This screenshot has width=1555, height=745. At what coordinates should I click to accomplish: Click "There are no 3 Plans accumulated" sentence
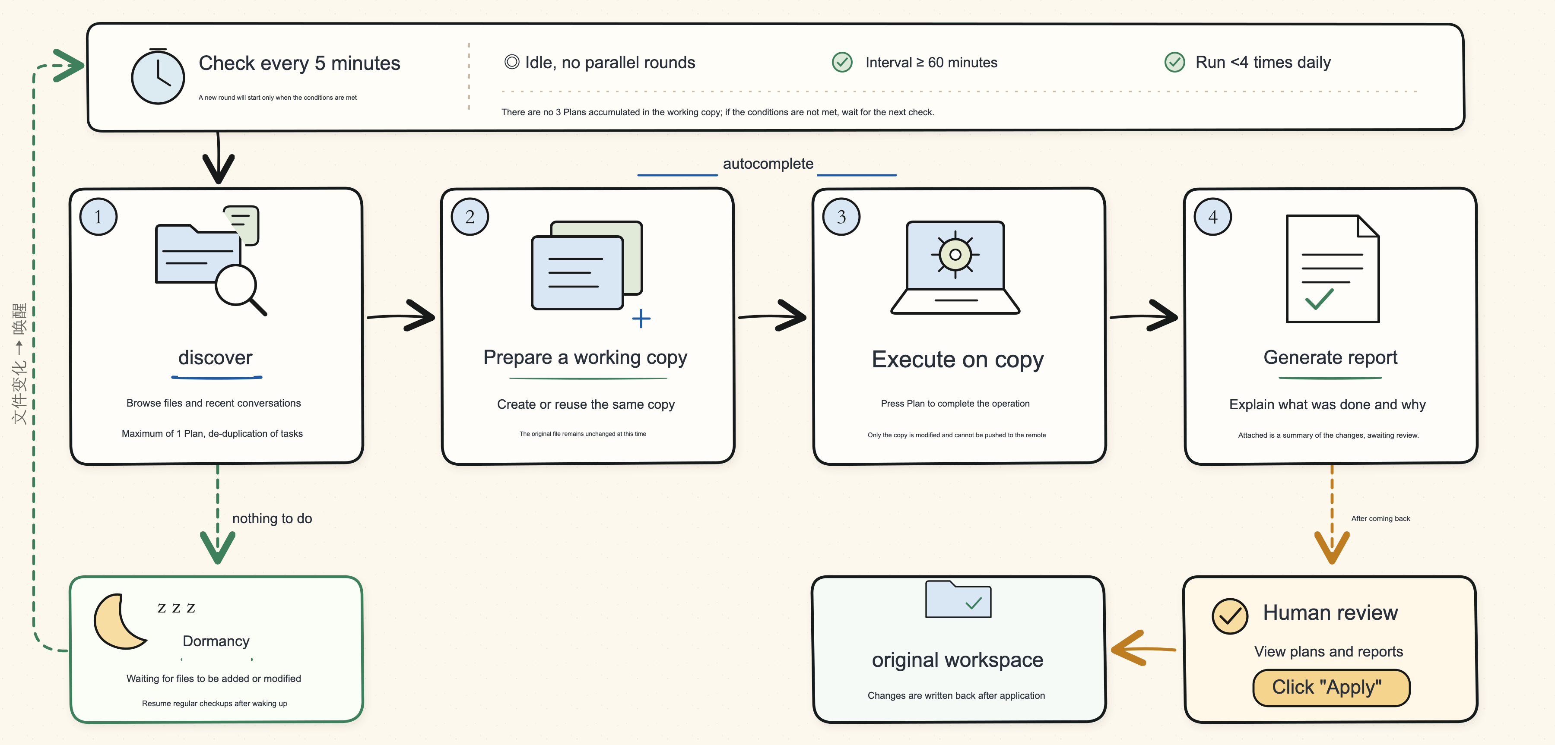tap(717, 112)
